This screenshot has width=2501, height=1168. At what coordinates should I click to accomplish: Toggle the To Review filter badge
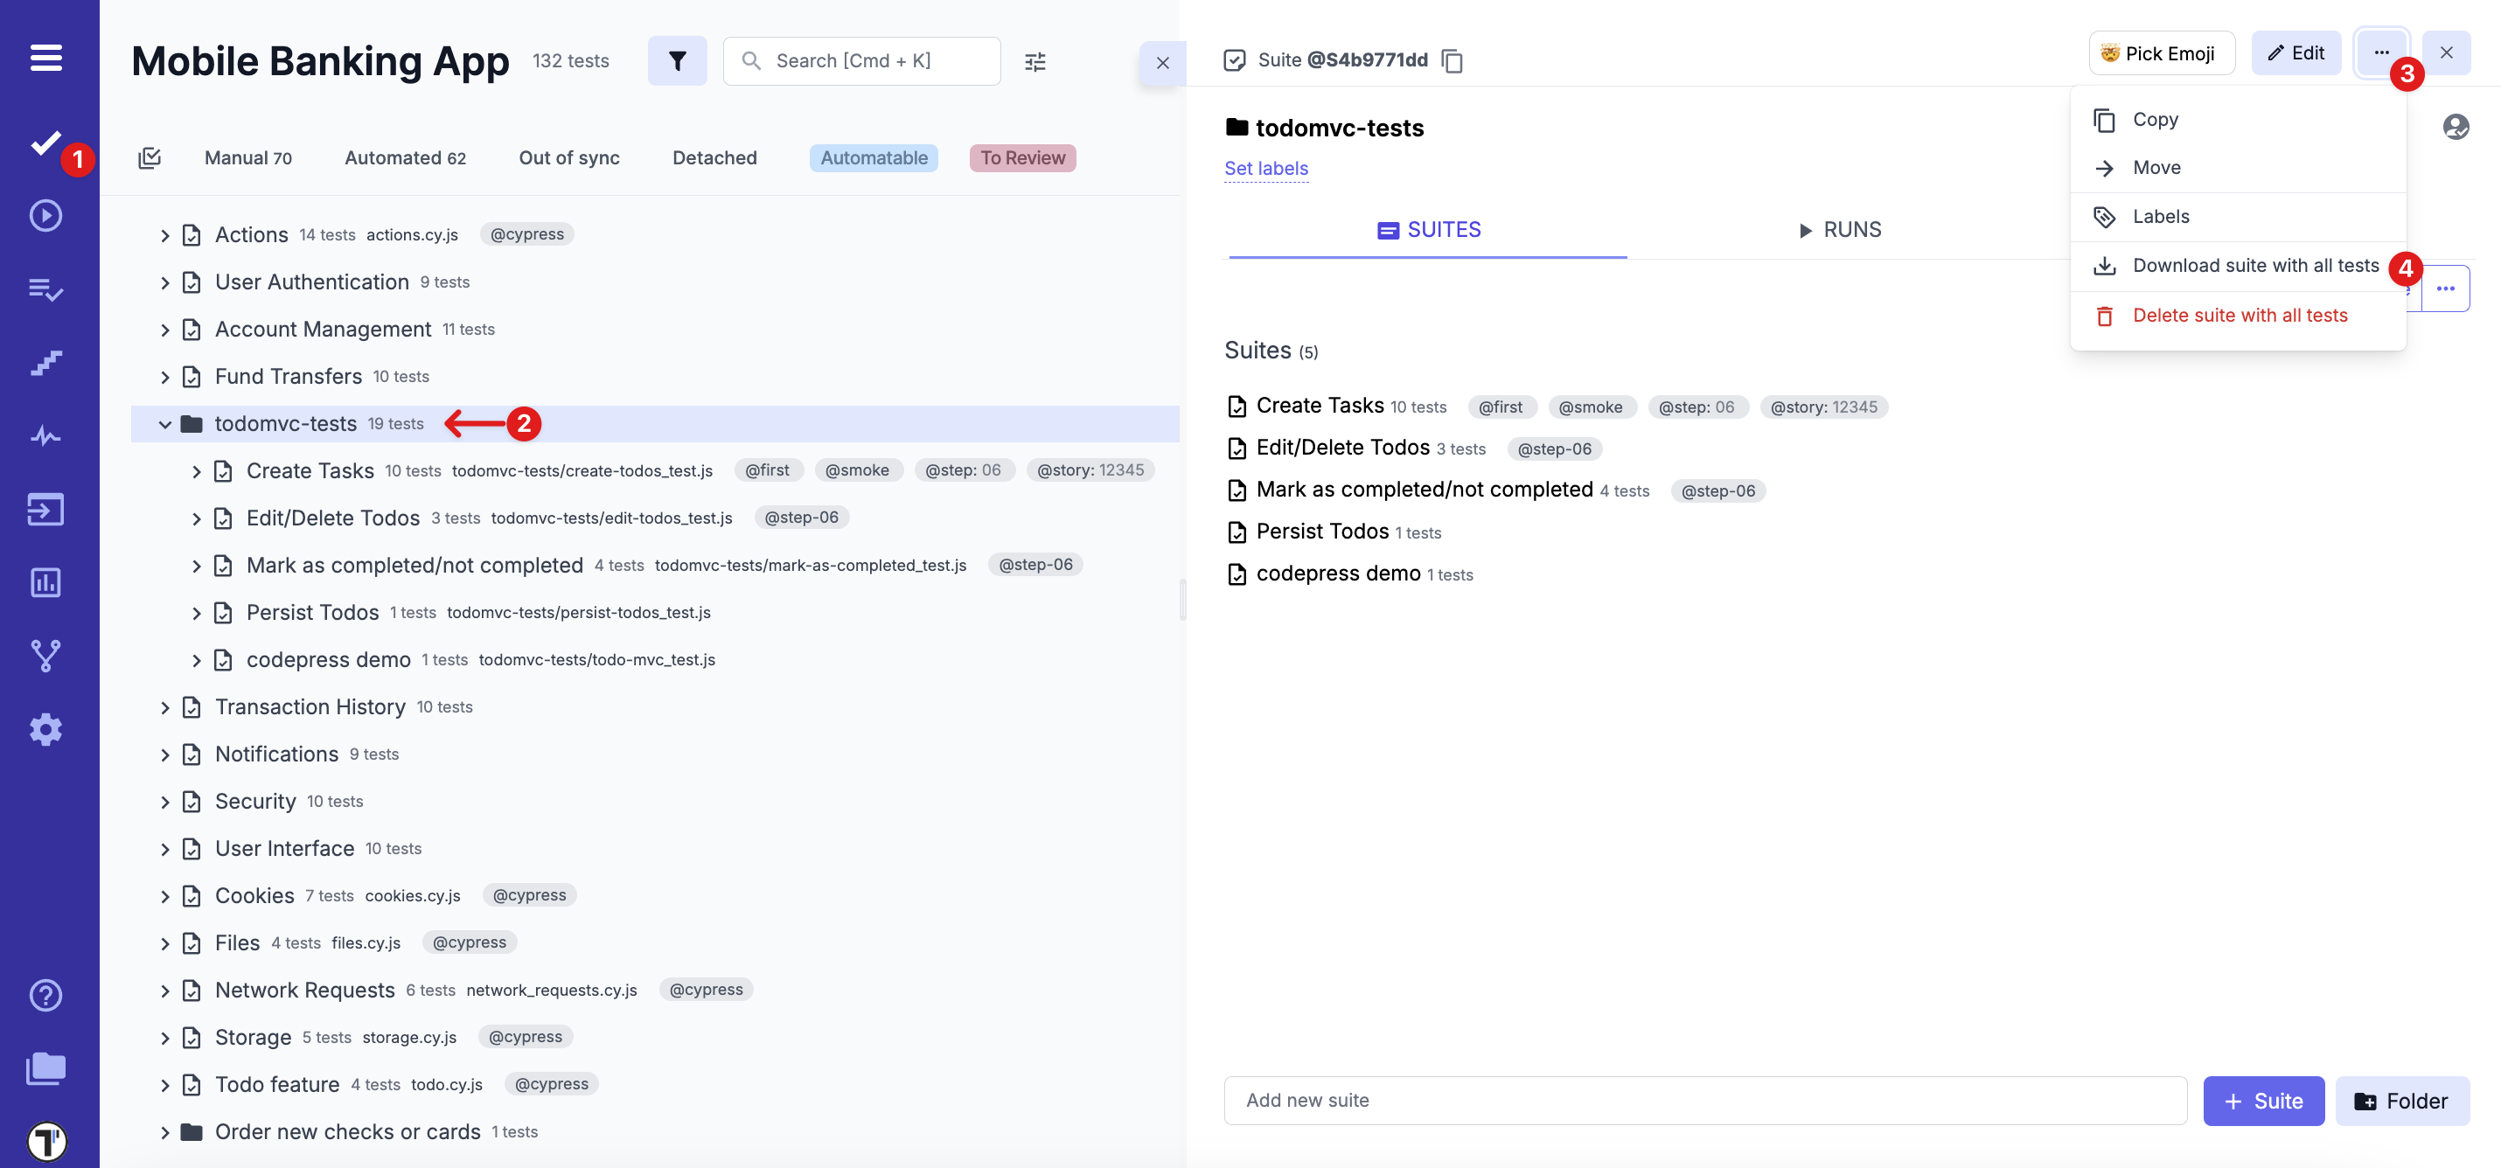coord(1021,157)
